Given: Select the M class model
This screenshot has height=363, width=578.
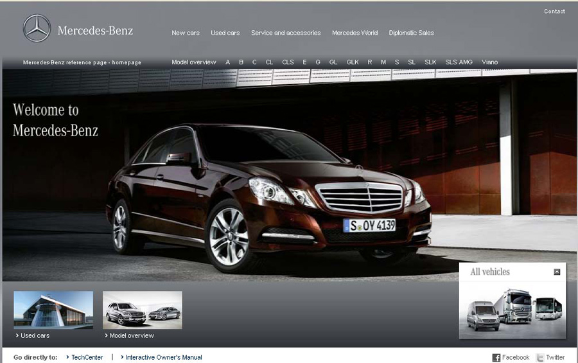Looking at the screenshot, I should (x=383, y=62).
